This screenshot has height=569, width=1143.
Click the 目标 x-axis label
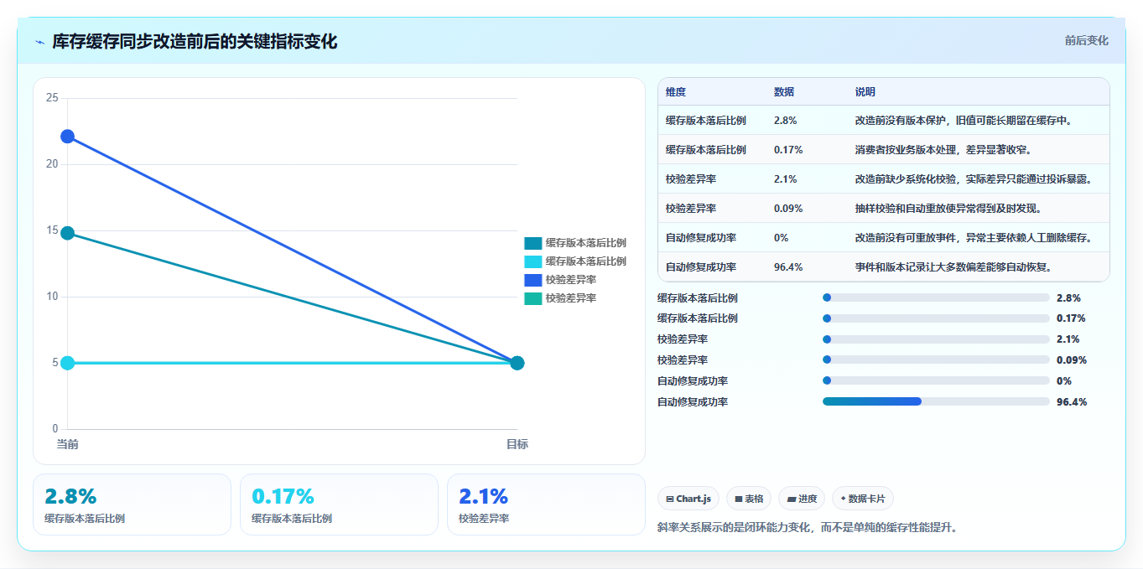(x=517, y=444)
